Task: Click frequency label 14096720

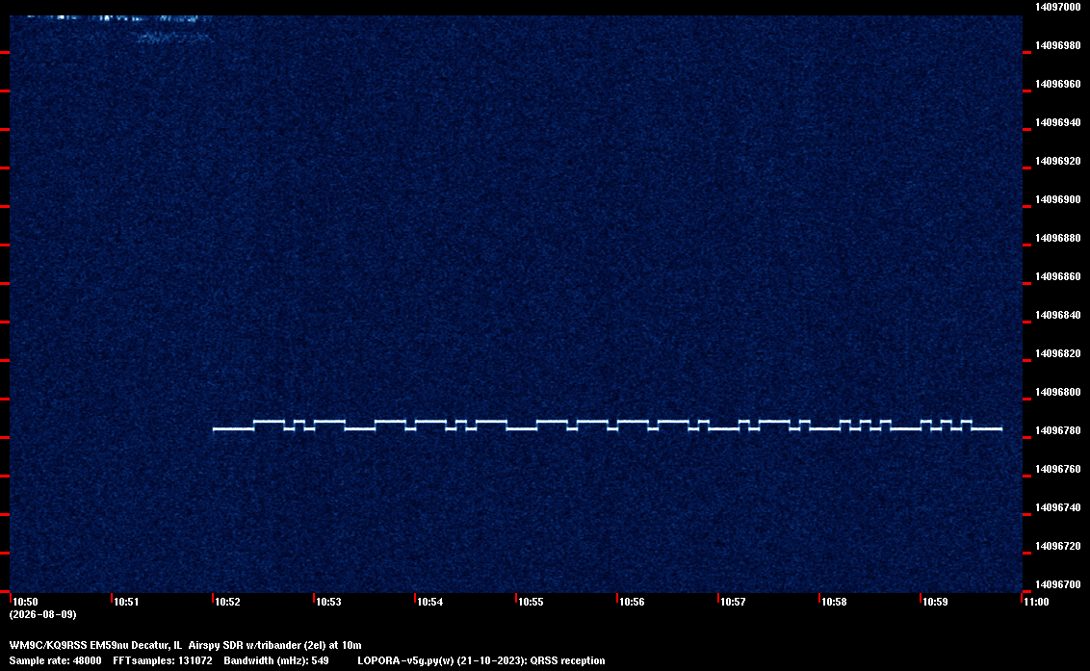Action: click(x=1058, y=546)
